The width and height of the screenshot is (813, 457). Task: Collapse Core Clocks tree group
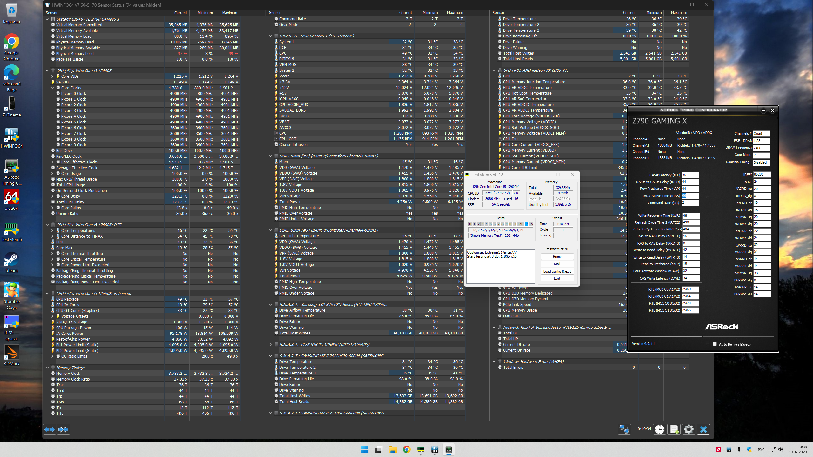[x=52, y=88]
